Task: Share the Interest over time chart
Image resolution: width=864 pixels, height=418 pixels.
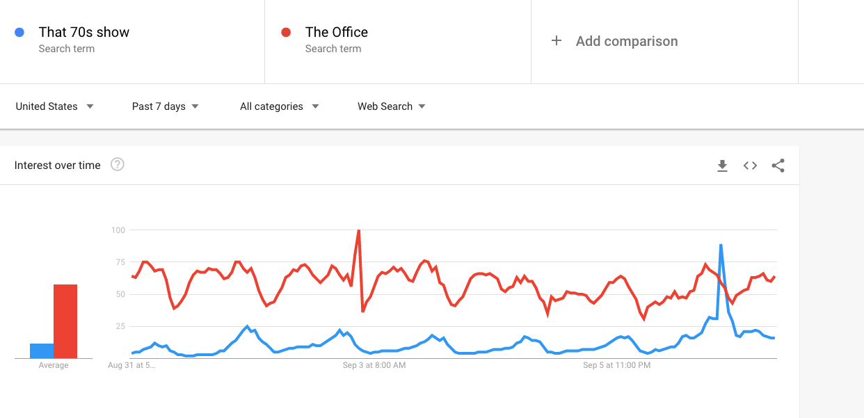Action: click(x=778, y=166)
